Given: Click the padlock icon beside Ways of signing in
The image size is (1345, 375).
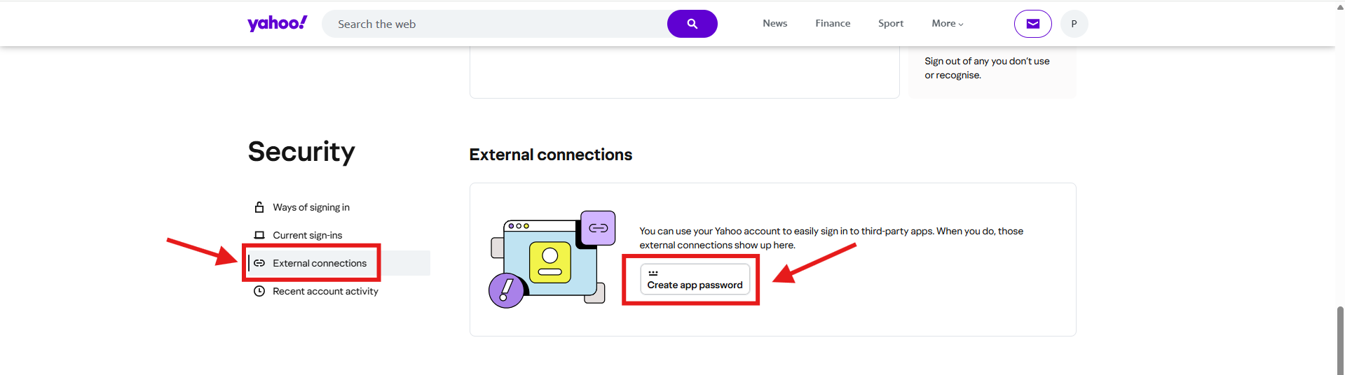Looking at the screenshot, I should click(x=259, y=207).
